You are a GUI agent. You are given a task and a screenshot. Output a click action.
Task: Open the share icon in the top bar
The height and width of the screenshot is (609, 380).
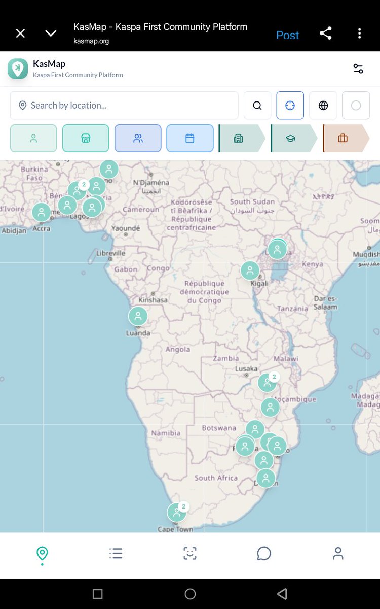[326, 33]
